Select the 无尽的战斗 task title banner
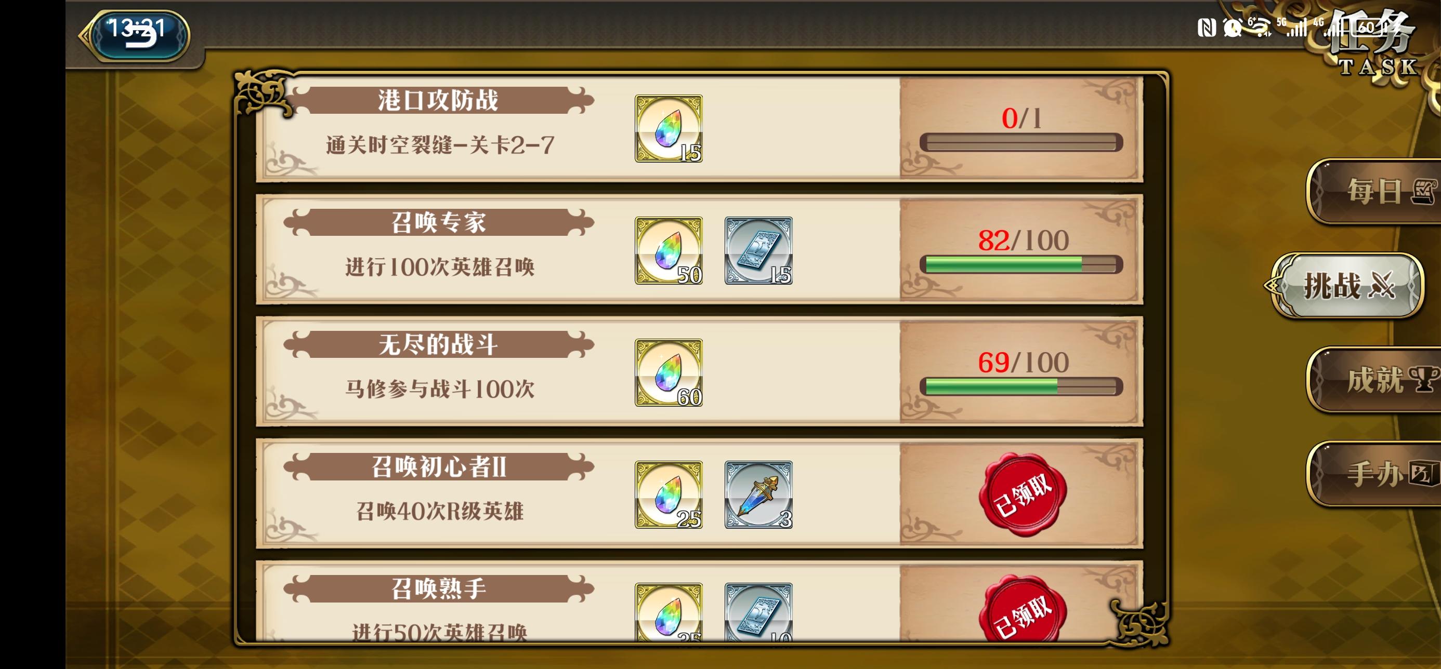 [x=439, y=344]
